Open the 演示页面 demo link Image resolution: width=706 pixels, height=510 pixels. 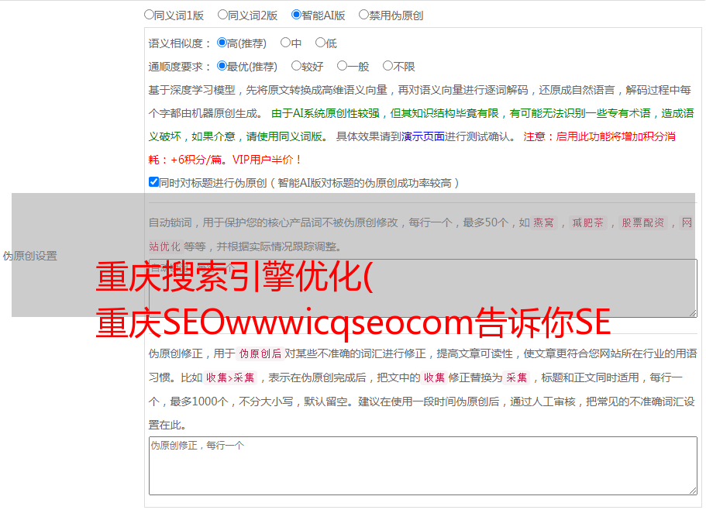pos(422,136)
